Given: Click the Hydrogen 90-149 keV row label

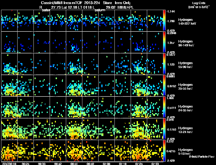Looking at the screenshot, I should [x=186, y=43].
